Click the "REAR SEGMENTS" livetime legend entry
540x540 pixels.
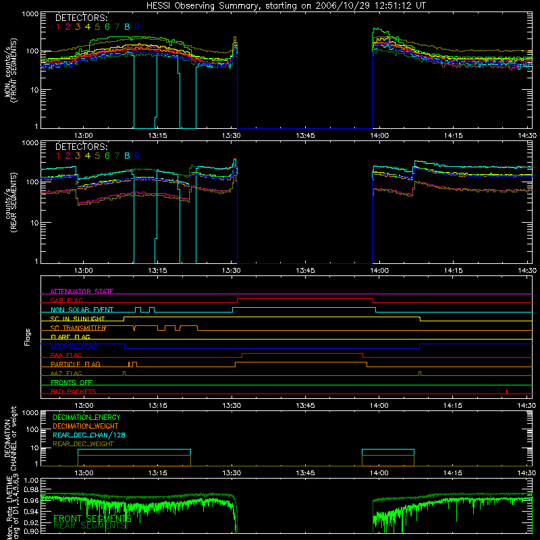(x=90, y=525)
